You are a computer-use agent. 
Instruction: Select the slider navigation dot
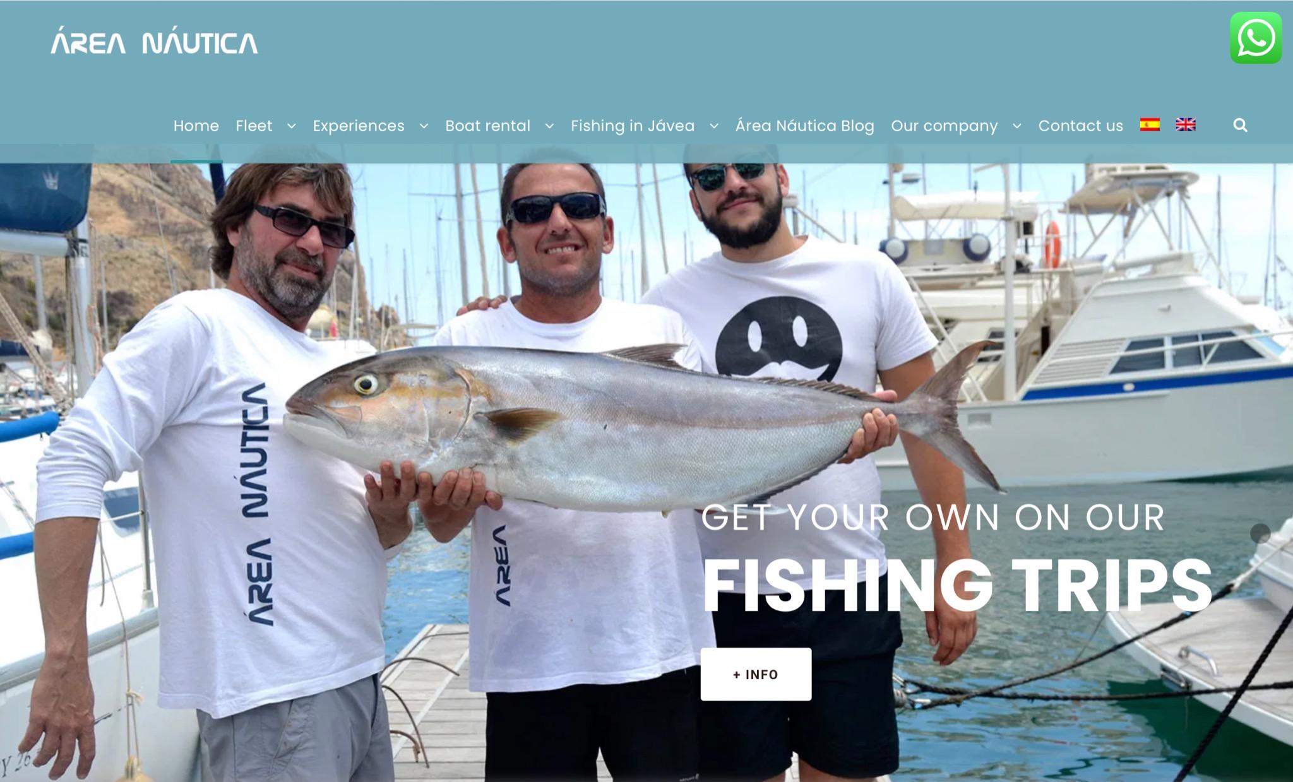(1260, 533)
